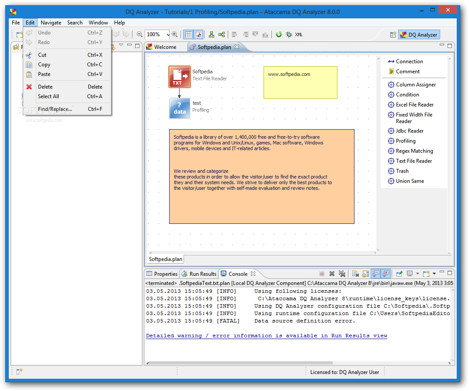Image resolution: width=469 pixels, height=391 pixels.
Task: Choose Cut from Edit menu
Action: coord(67,55)
